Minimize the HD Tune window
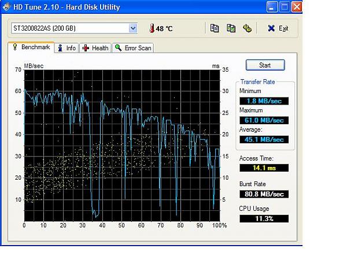 coord(272,7)
